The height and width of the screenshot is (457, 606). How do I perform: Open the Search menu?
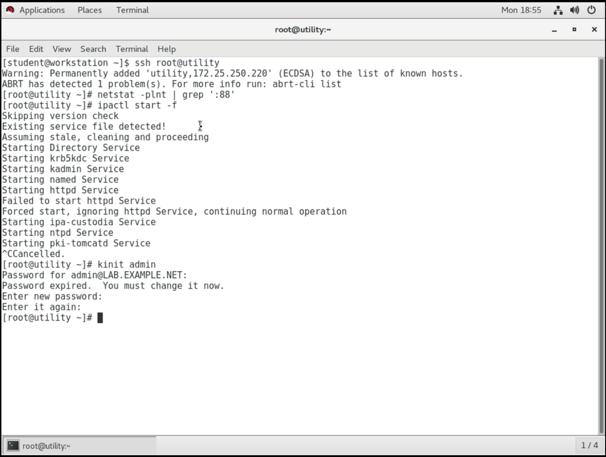(93, 49)
